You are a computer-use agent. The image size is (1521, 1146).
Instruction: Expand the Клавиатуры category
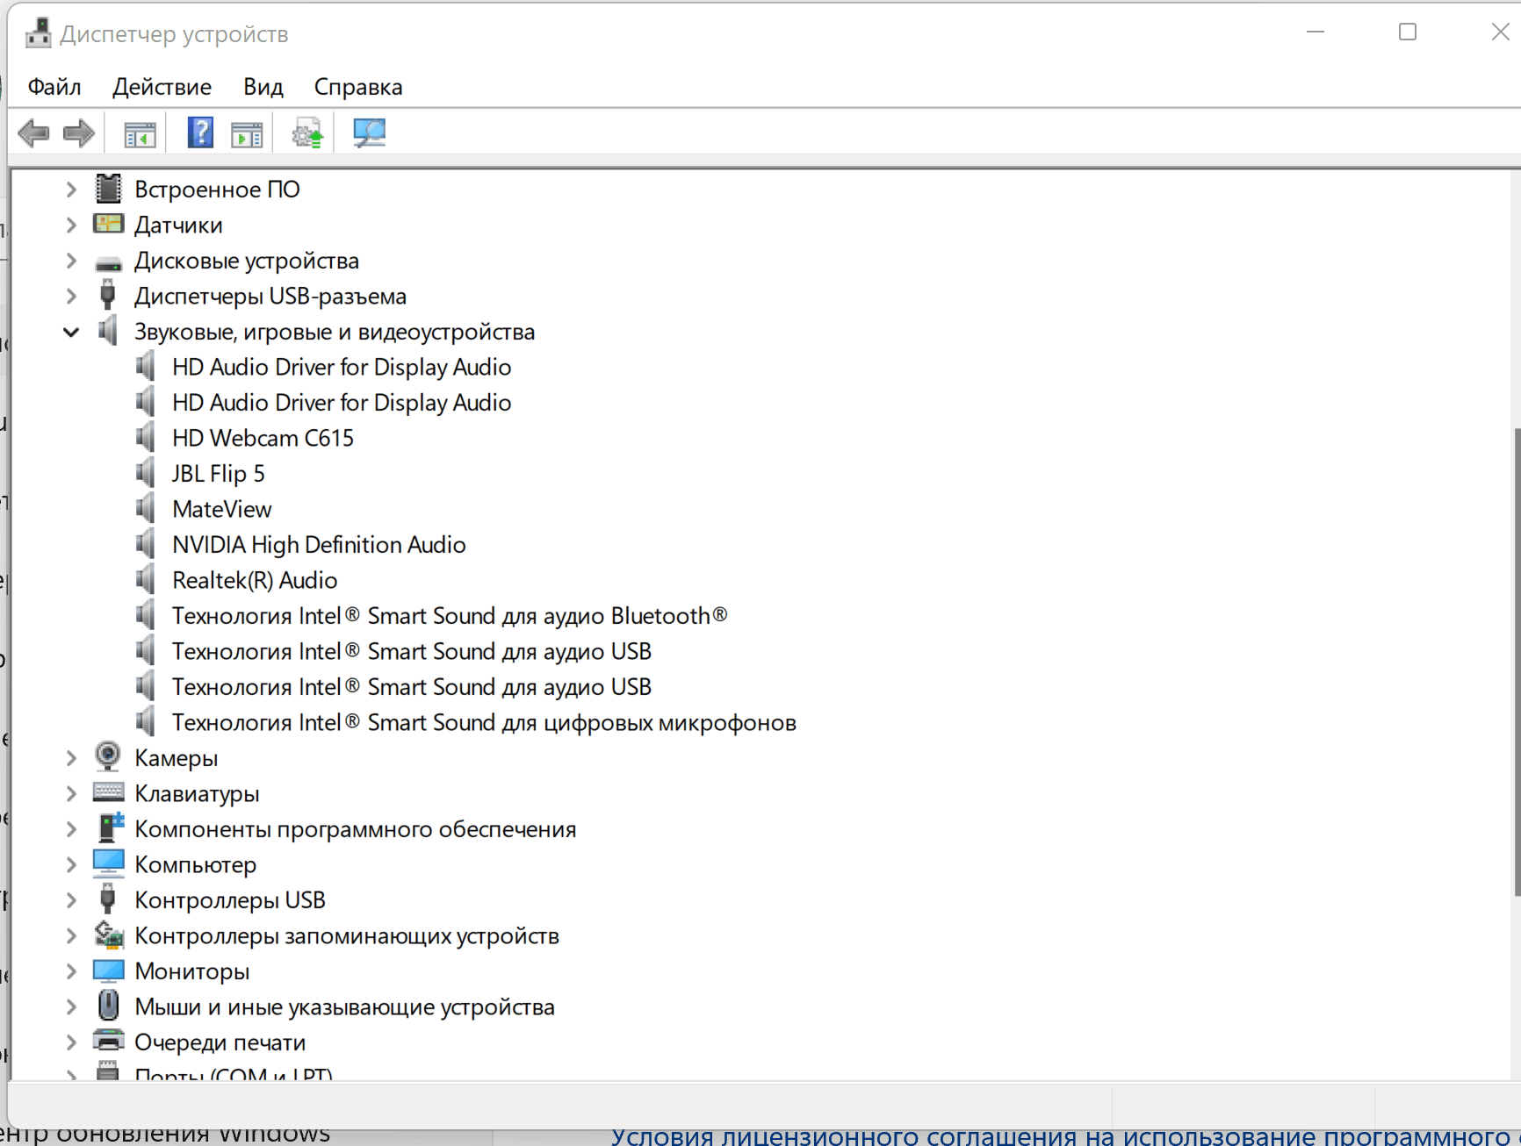71,793
